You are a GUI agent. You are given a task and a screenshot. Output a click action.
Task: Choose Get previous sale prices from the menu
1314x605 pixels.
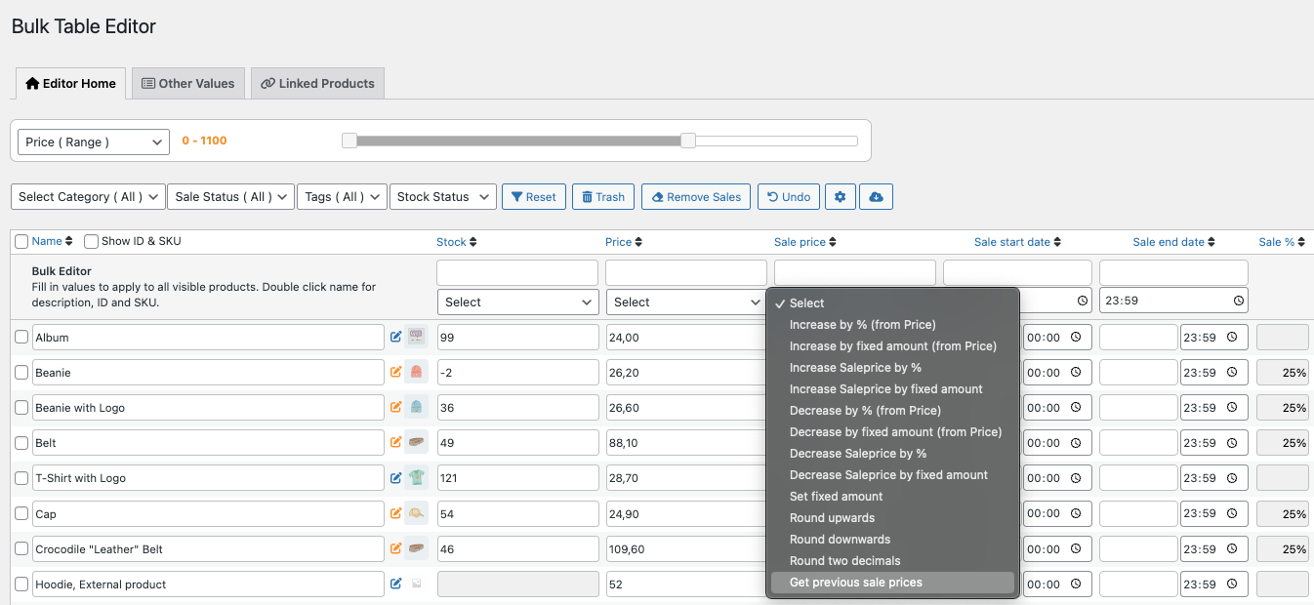click(x=857, y=582)
